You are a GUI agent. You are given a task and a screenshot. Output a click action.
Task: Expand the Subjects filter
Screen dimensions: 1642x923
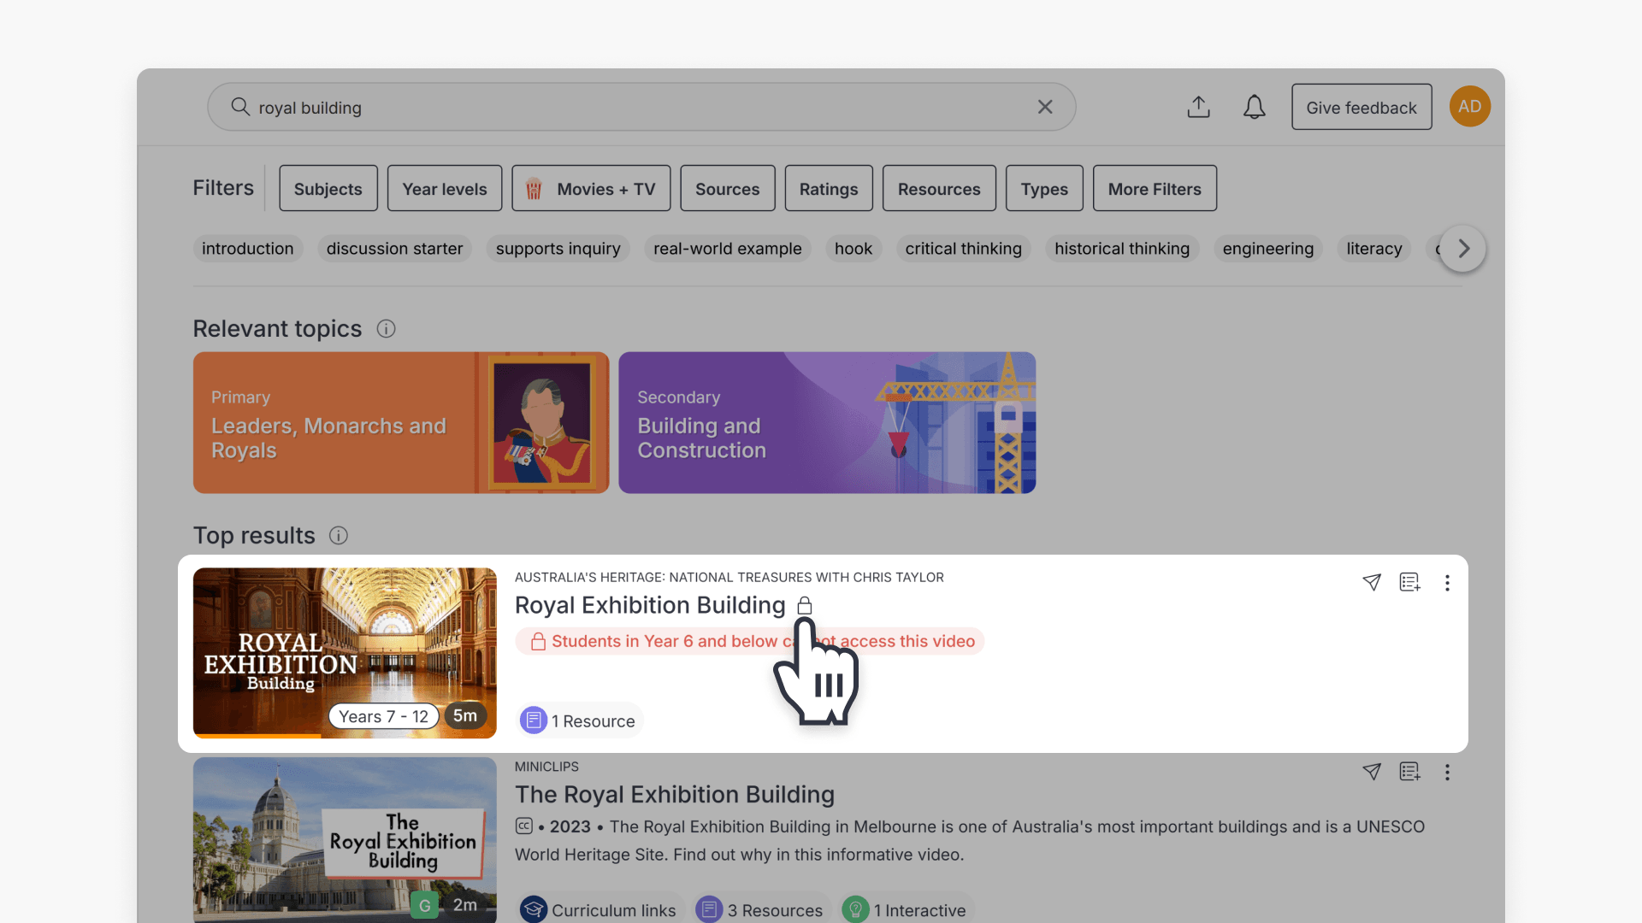click(328, 189)
